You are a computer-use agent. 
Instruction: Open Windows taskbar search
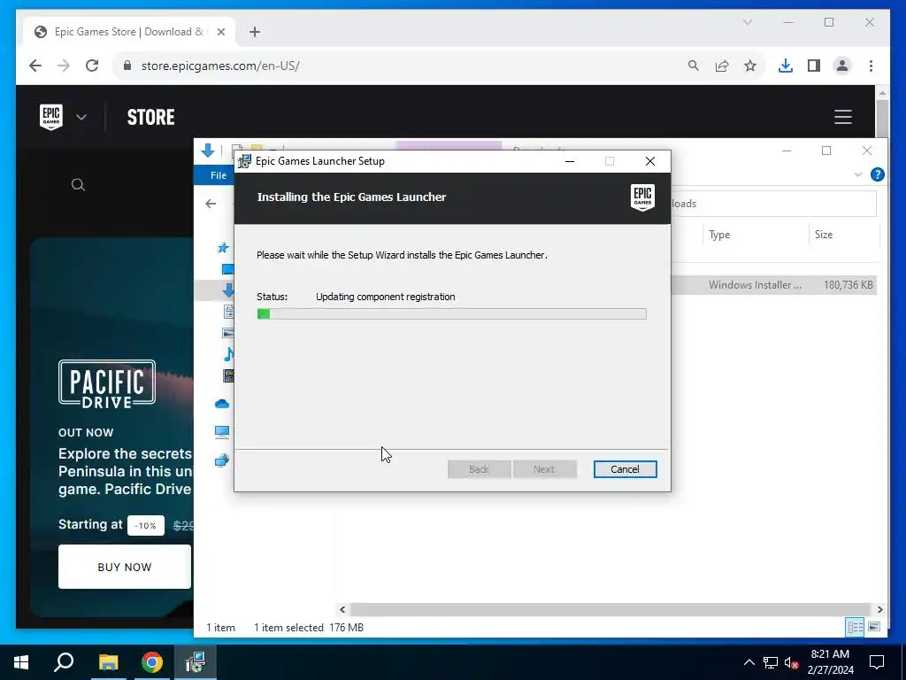pos(64,662)
